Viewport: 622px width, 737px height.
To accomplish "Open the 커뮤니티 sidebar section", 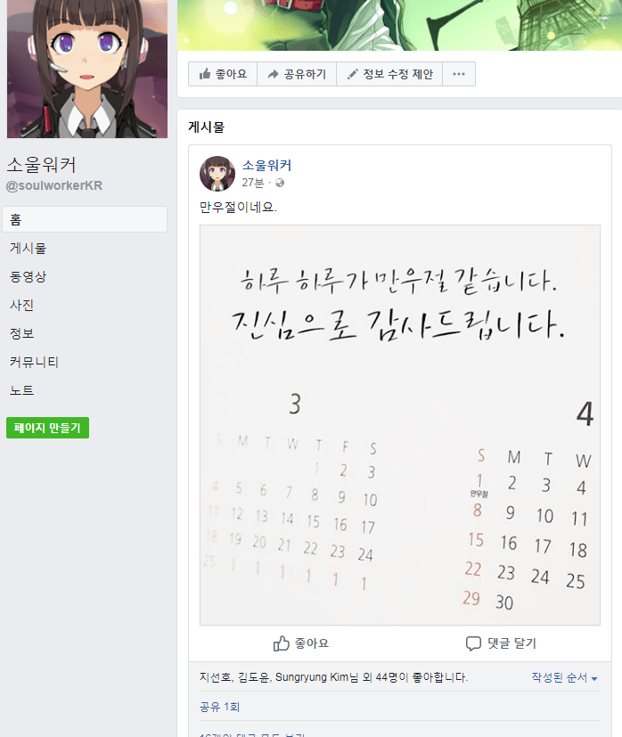I will point(34,362).
